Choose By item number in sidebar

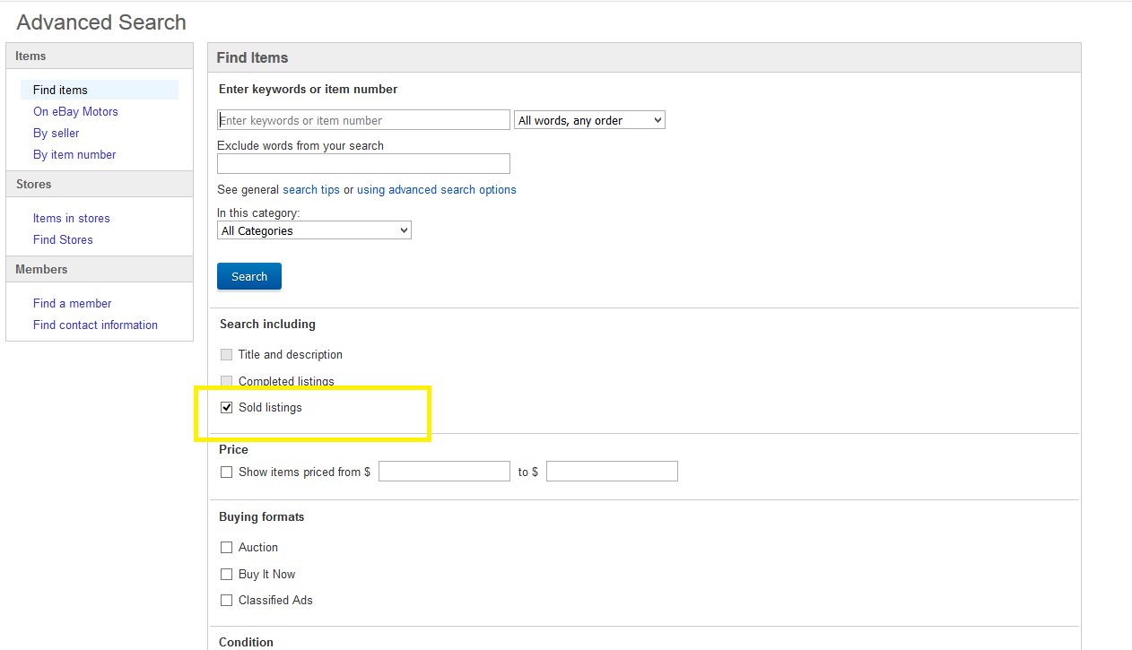(x=74, y=155)
